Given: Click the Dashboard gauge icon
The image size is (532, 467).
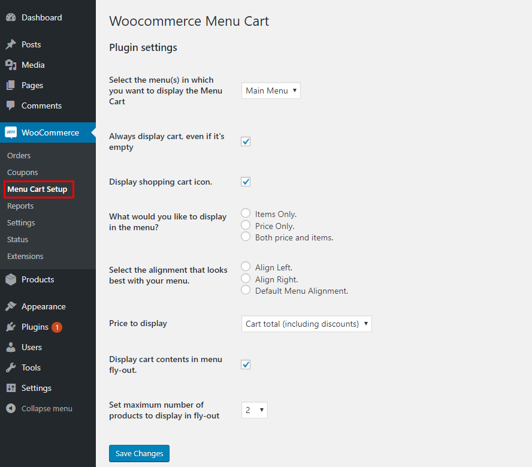Looking at the screenshot, I should (11, 18).
